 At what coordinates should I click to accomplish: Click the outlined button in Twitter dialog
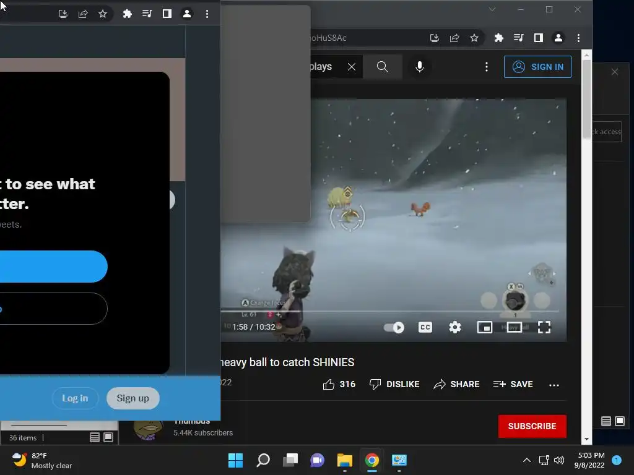tap(54, 309)
